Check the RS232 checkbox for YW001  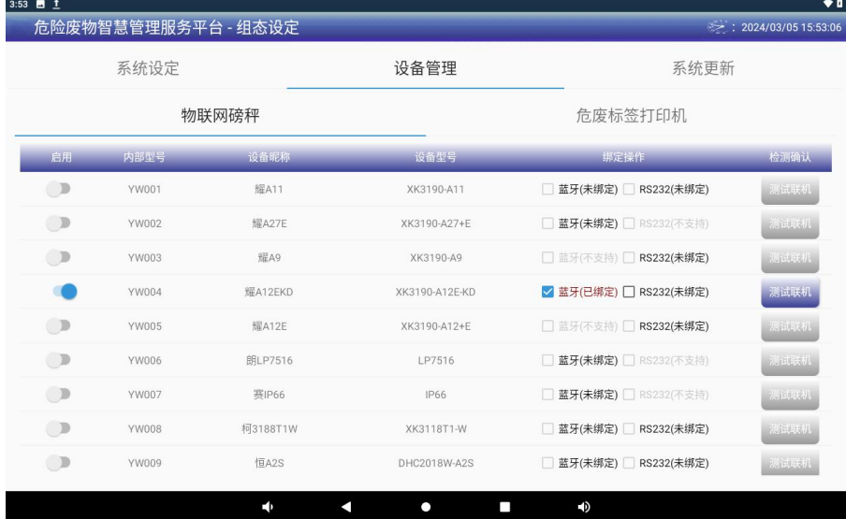pos(629,191)
